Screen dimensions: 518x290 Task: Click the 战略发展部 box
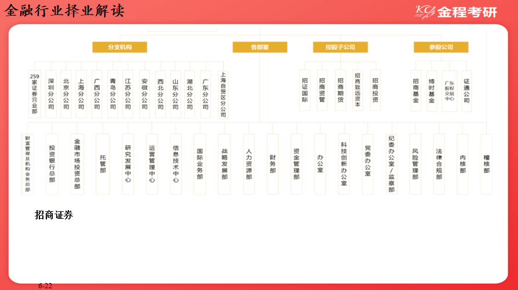(x=224, y=164)
